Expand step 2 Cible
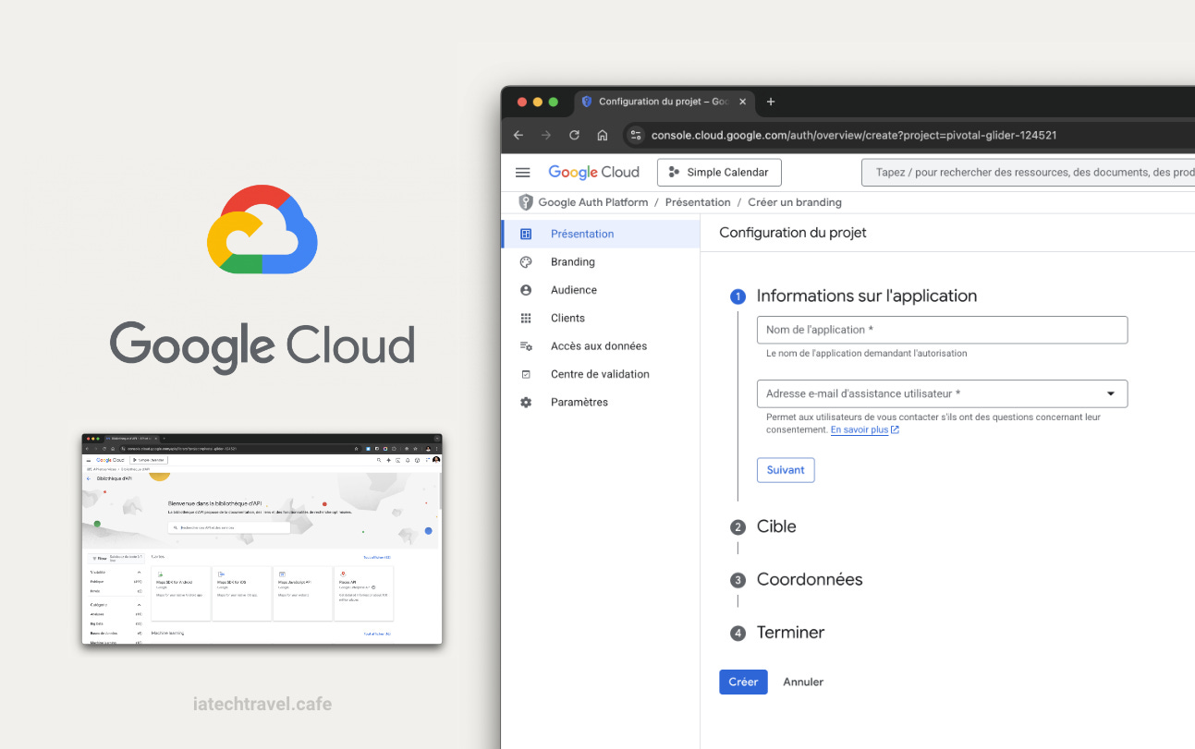This screenshot has width=1195, height=749. (x=763, y=526)
